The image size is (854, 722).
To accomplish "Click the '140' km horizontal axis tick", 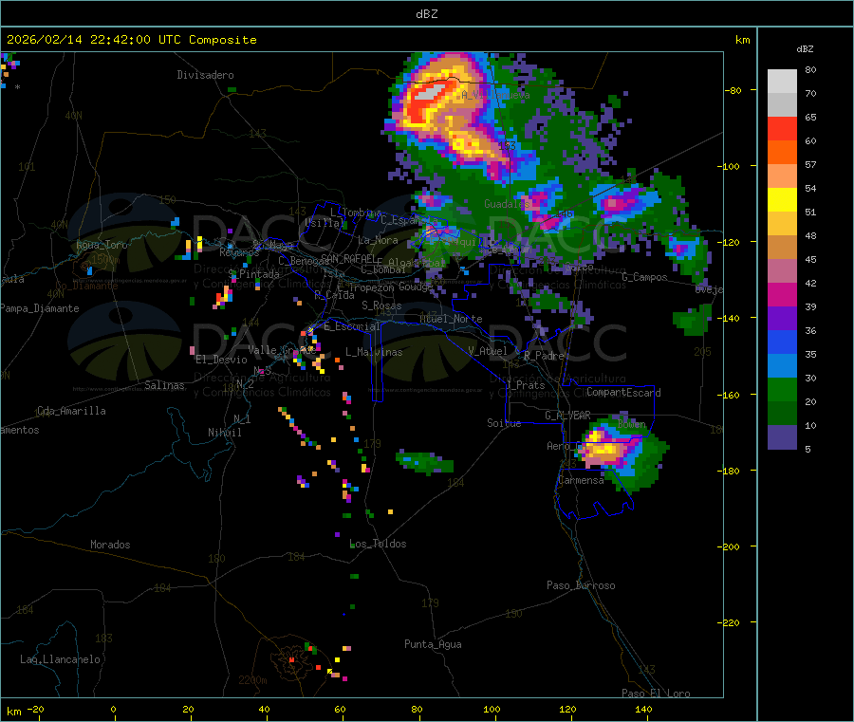I will 643,709.
